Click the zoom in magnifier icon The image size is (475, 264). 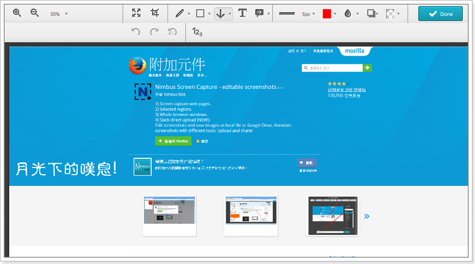[17, 13]
